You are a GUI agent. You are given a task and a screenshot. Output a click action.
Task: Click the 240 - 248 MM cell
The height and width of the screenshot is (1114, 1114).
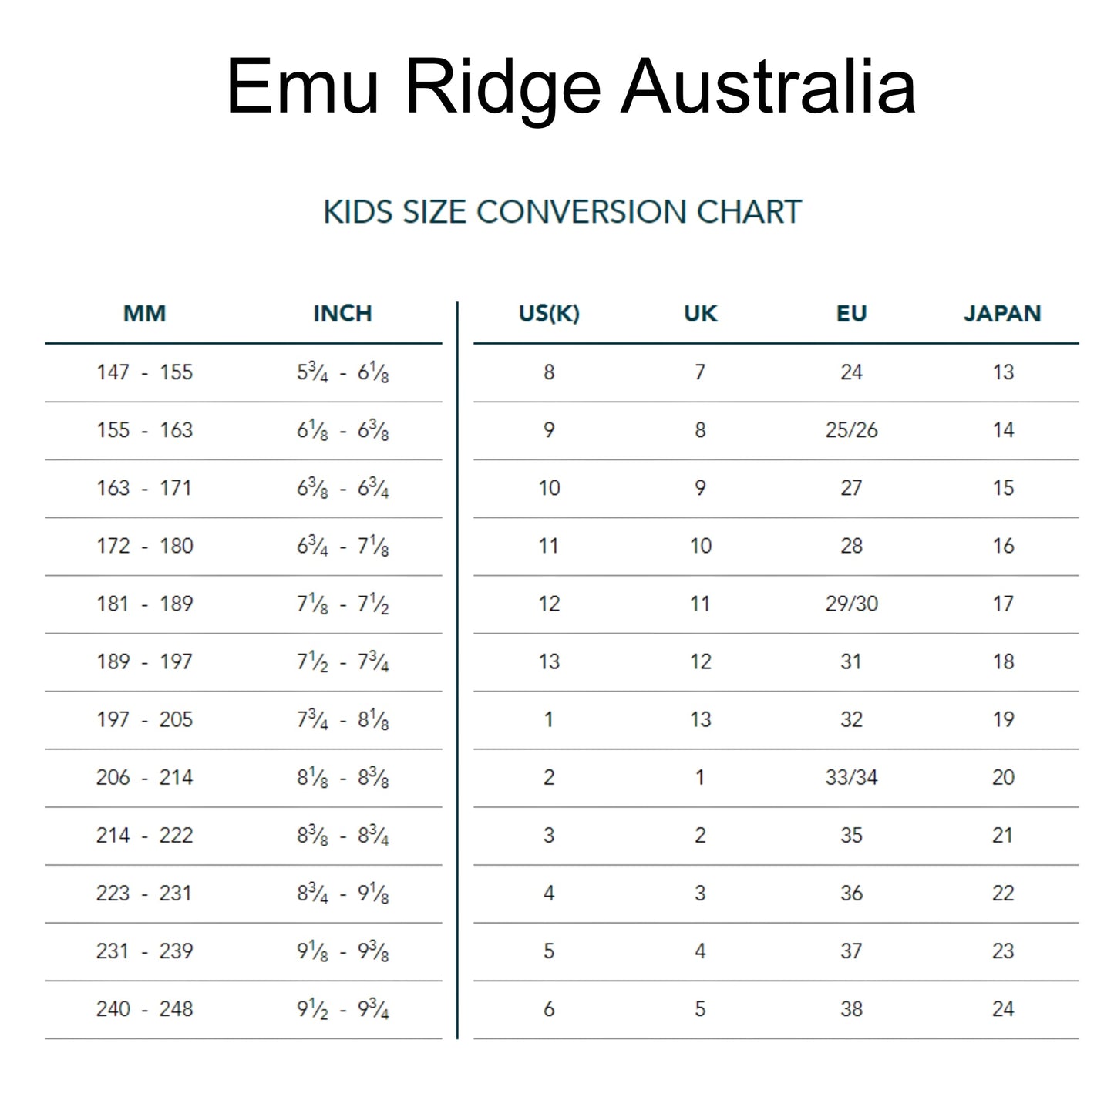(x=144, y=1008)
